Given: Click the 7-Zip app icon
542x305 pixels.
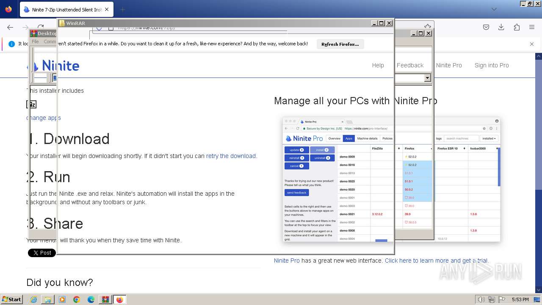Looking at the screenshot, I should [x=31, y=104].
